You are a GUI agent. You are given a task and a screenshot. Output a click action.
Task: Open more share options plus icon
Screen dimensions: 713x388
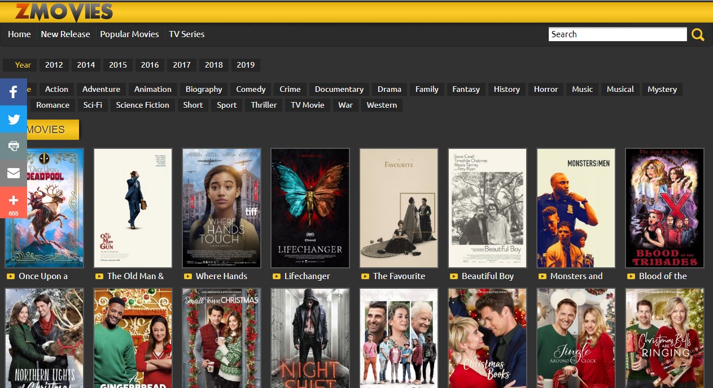pos(14,202)
